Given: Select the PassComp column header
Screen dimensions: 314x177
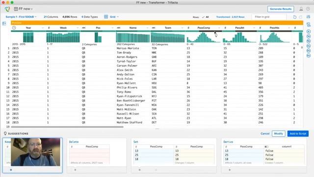Looking at the screenshot, I should pyautogui.click(x=204, y=28).
